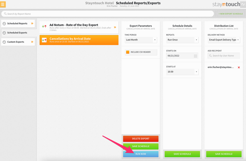Click the export arrows icon on Ad Notum row
The width and height of the screenshot is (246, 161).
pyautogui.click(x=44, y=26)
